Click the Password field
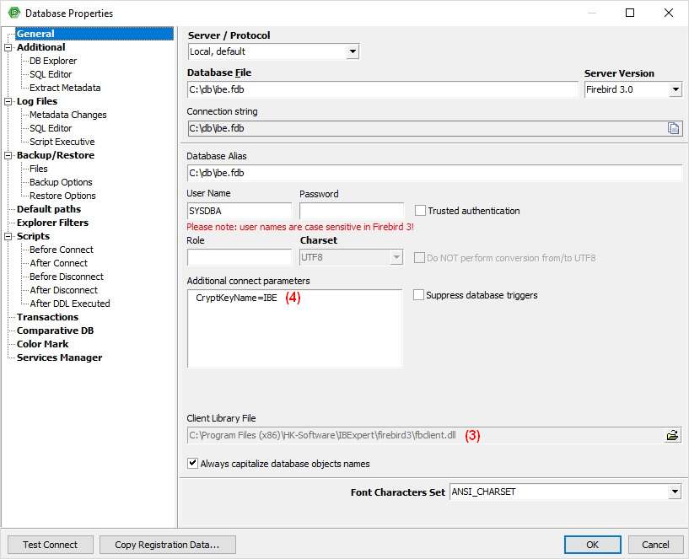 (x=352, y=211)
